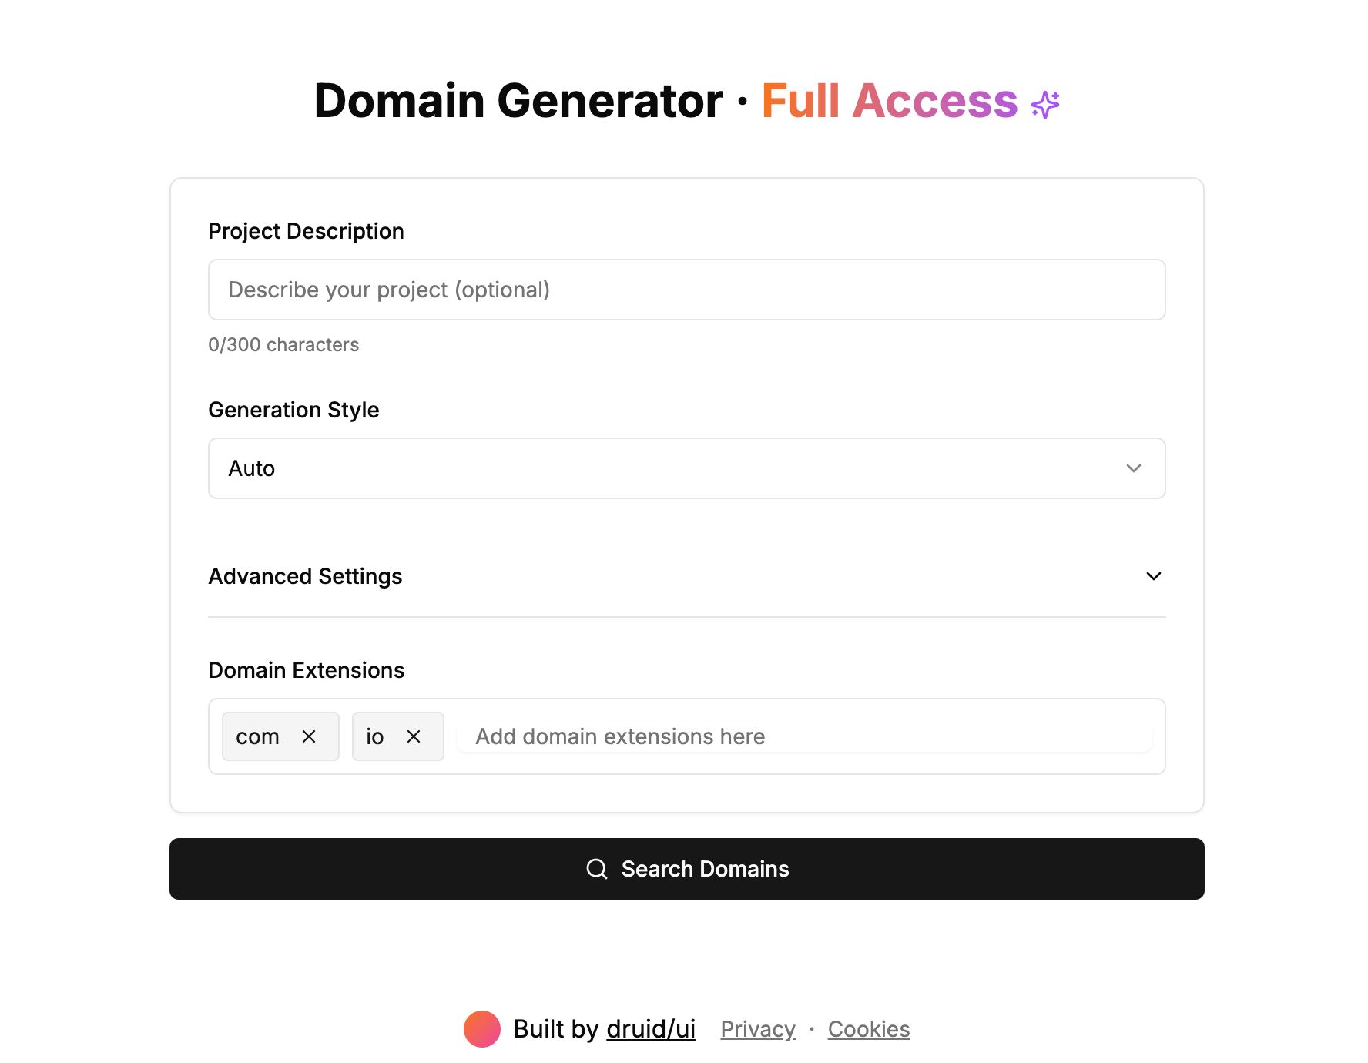Open the druid/ui link
1368x1063 pixels.
651,1028
